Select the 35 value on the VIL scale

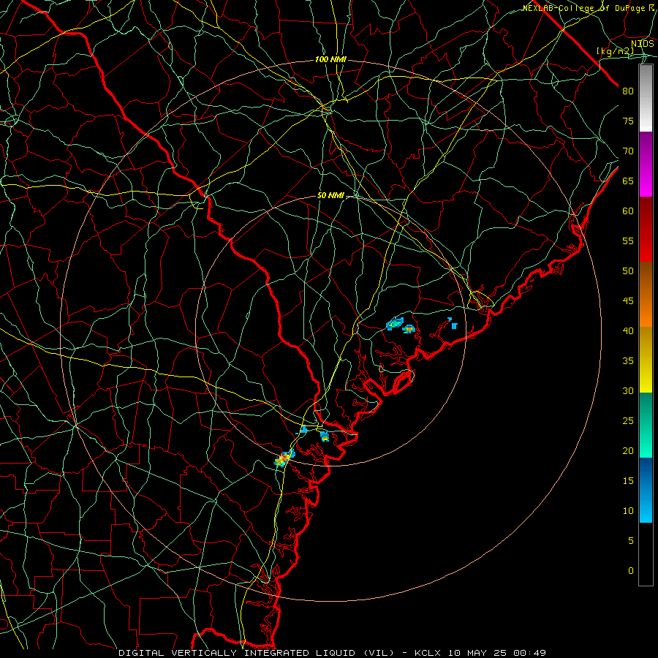628,361
